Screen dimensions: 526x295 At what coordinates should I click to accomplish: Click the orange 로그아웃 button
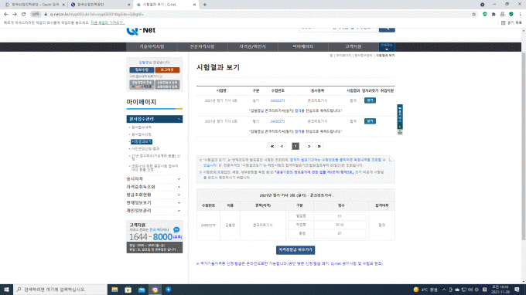167,70
